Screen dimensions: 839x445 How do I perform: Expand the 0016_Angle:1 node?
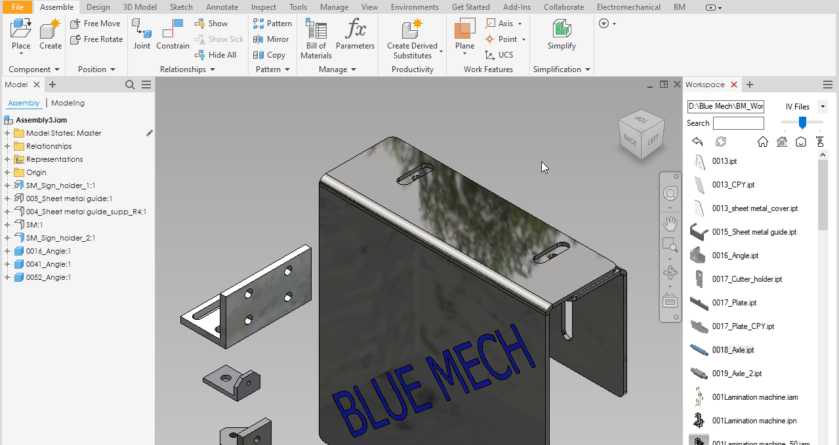tap(7, 251)
